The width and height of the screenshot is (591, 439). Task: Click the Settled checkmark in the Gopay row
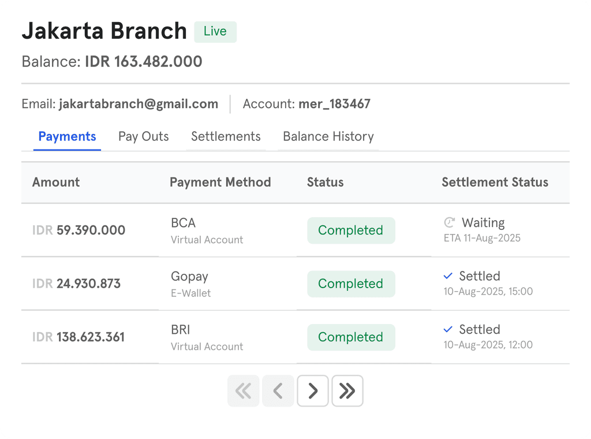pos(448,276)
